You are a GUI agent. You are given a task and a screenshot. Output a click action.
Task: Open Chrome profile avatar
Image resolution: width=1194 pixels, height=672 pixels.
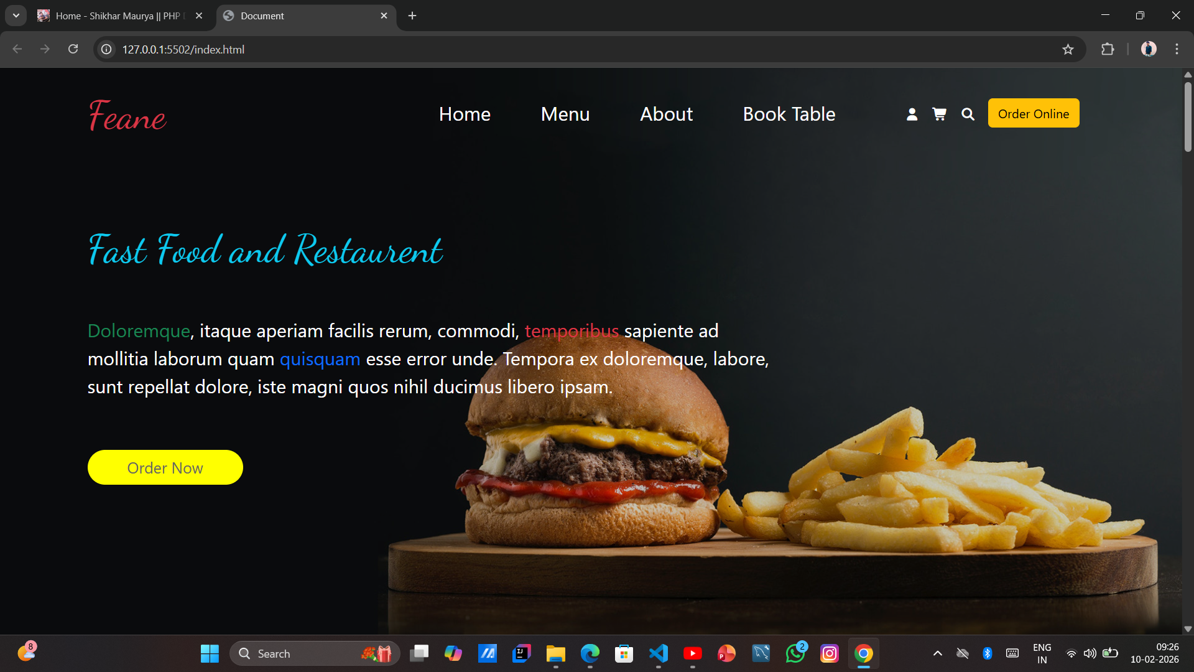(x=1149, y=49)
